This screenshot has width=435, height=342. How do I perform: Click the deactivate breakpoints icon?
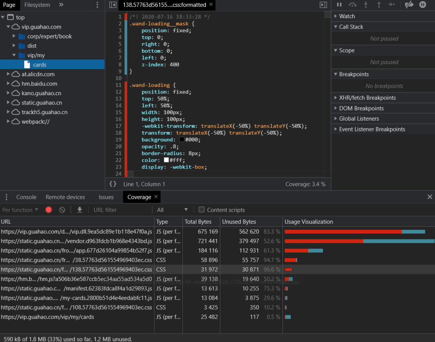coord(409,5)
